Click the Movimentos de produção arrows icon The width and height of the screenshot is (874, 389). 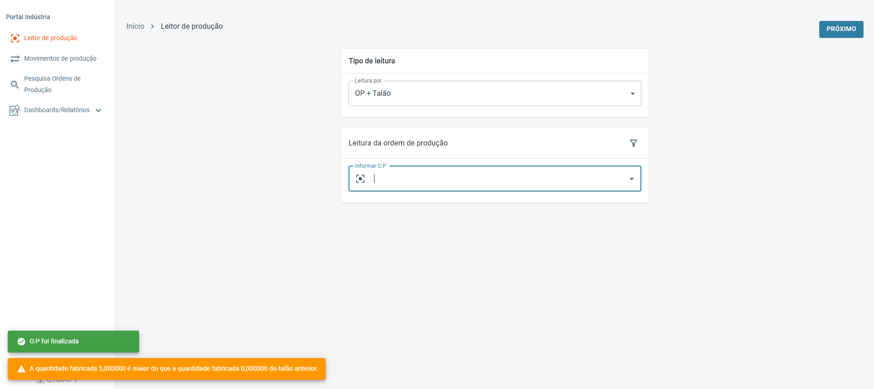point(15,59)
